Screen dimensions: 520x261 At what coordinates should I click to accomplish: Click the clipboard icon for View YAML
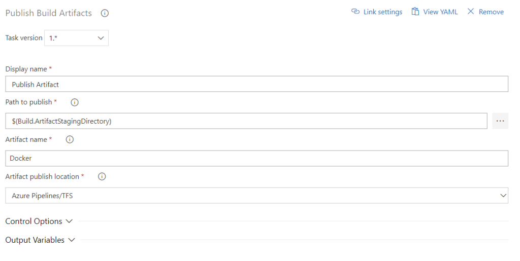[x=415, y=12]
